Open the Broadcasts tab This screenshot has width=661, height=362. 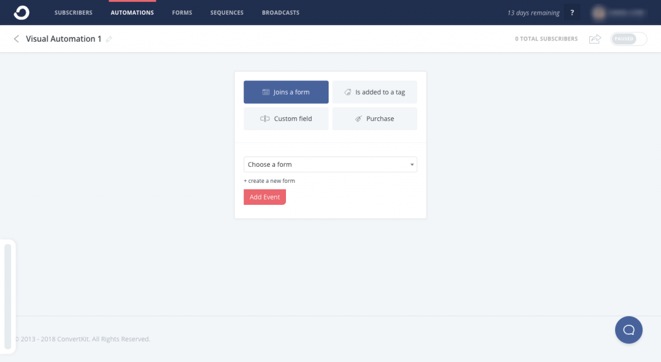(x=280, y=13)
